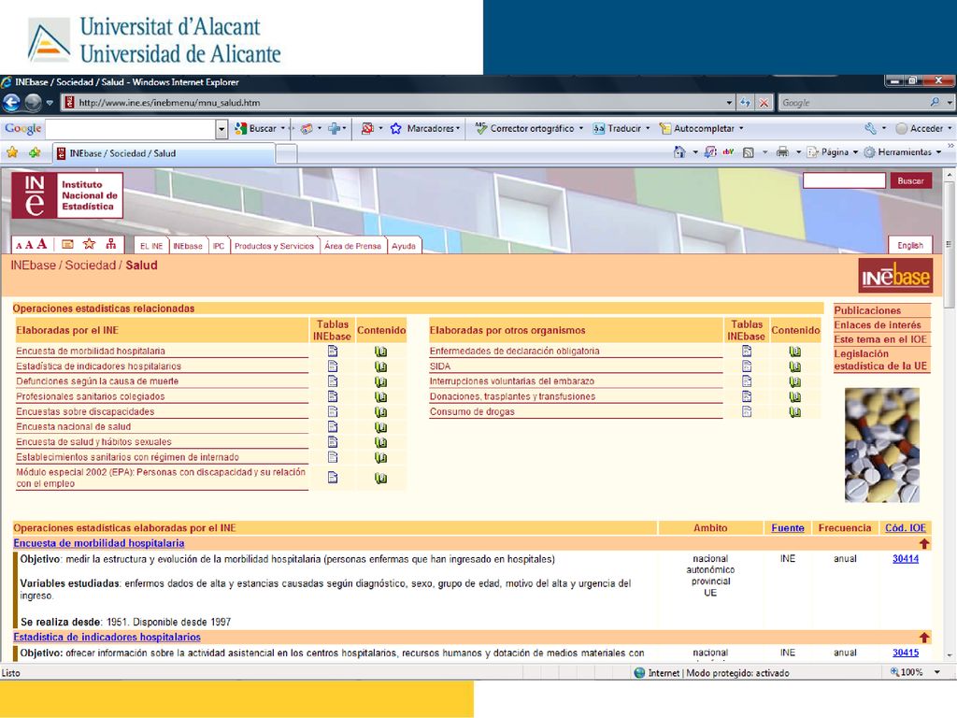This screenshot has width=957, height=718.
Task: Open the IPC navigation tab
Action: point(219,246)
